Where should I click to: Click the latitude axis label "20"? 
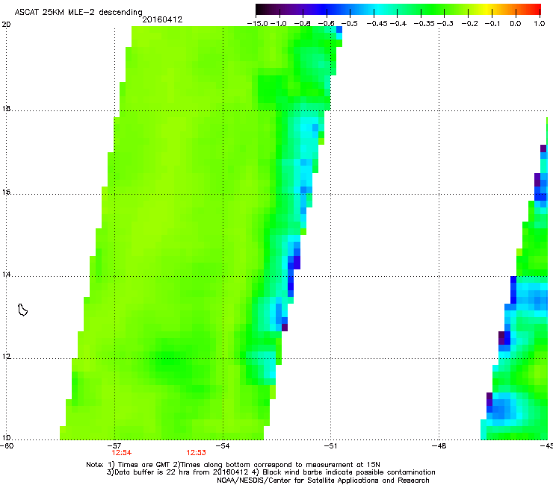[6, 25]
